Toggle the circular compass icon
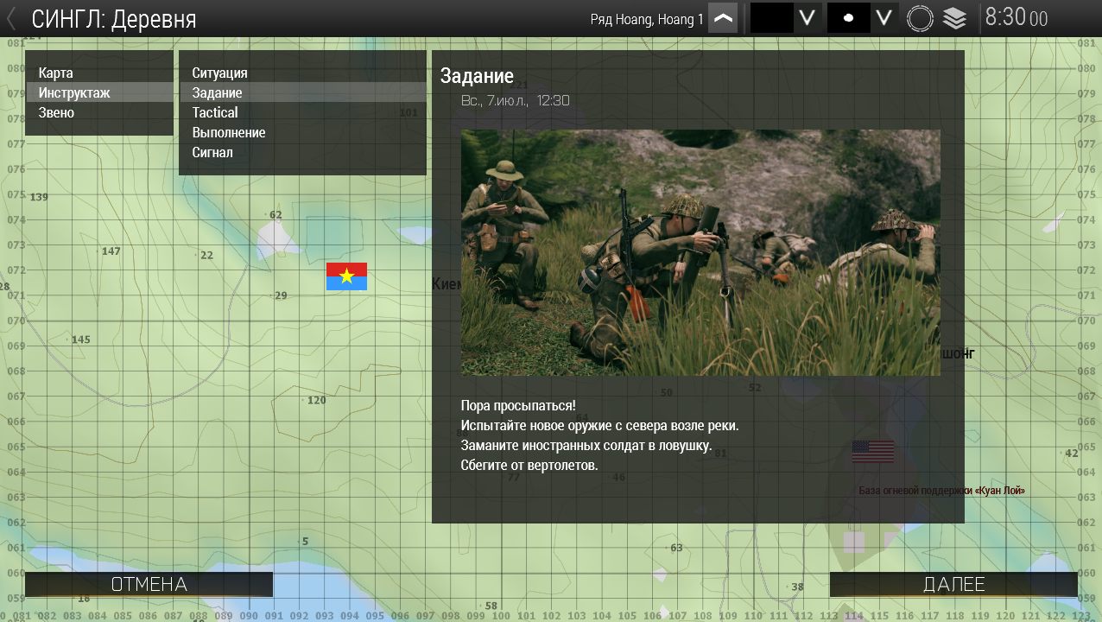Viewport: 1102px width, 622px height. [x=921, y=18]
